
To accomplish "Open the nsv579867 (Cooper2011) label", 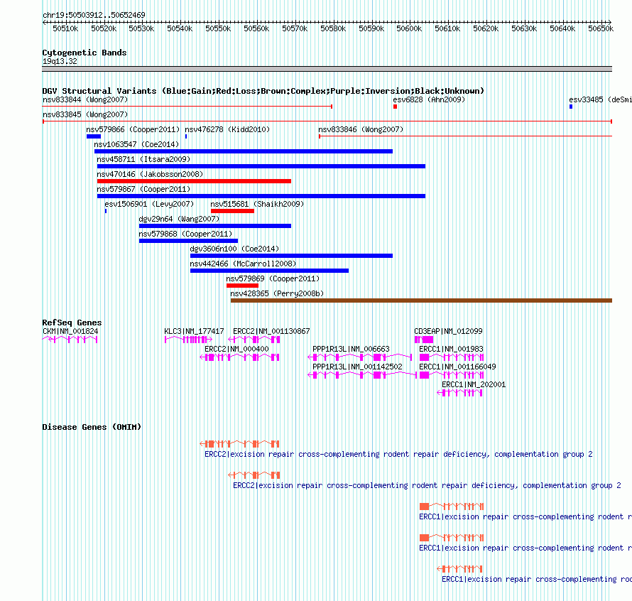I will click(x=143, y=189).
